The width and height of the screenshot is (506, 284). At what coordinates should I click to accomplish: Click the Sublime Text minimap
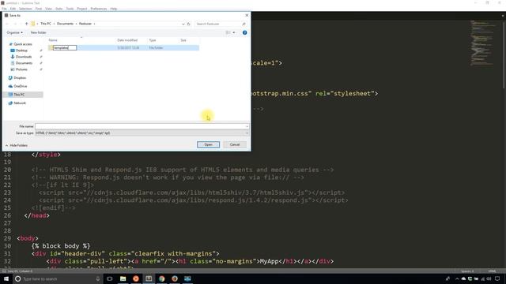point(482,43)
